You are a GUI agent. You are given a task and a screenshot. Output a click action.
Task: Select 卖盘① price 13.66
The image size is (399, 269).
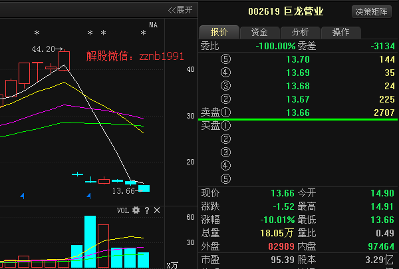pyautogui.click(x=298, y=113)
